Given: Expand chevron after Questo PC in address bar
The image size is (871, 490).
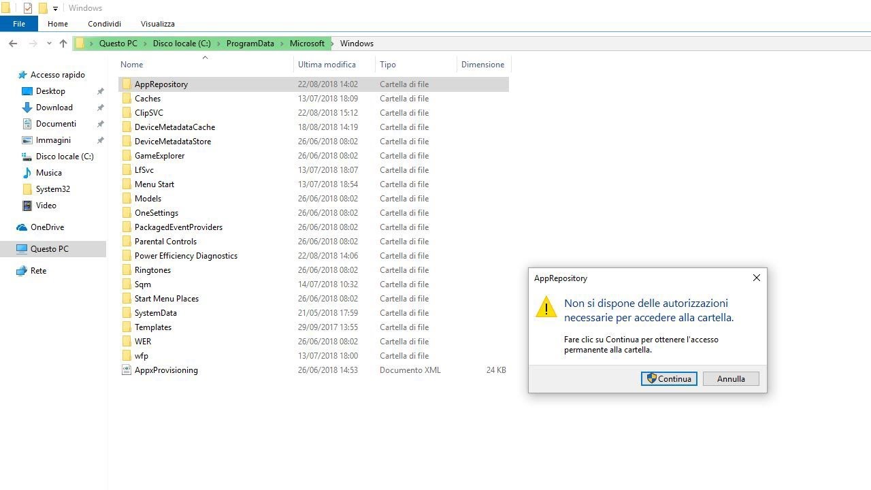Looking at the screenshot, I should point(145,44).
